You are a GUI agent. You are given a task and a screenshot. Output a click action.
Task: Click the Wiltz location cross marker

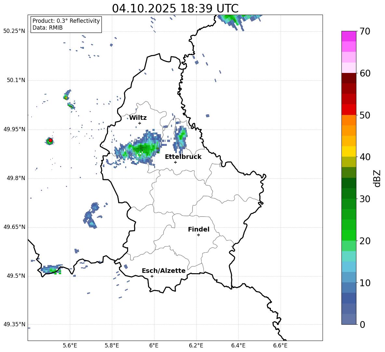click(140, 123)
